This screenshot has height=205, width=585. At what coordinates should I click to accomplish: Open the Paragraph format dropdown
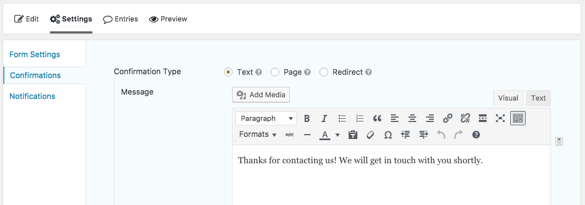[x=266, y=119]
